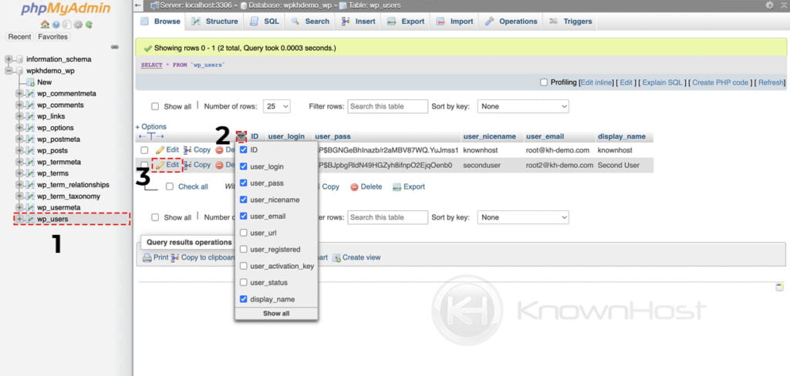
Task: Open navigation panel settings gear icon
Action: pyautogui.click(x=78, y=24)
